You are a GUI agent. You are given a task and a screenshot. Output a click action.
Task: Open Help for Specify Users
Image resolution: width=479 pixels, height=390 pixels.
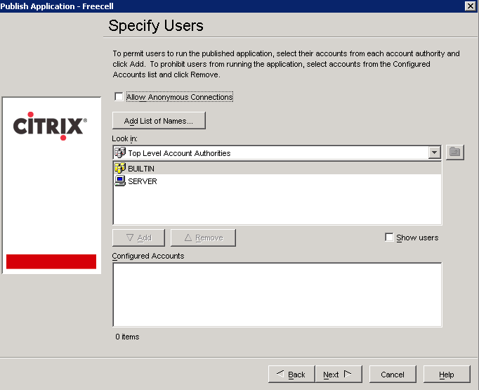446,374
